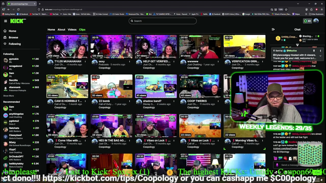This screenshot has height=183, width=326.
Task: Click the browser back arrow
Action: 8,9
